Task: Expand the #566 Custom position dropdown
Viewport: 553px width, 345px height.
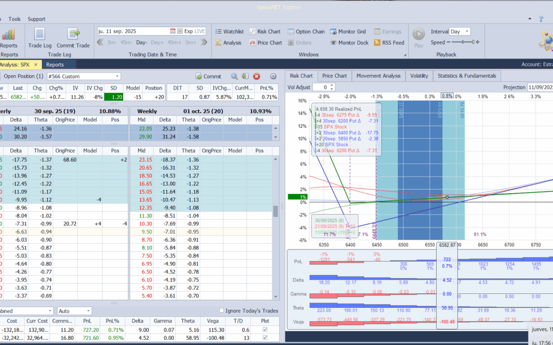Action: (117, 76)
